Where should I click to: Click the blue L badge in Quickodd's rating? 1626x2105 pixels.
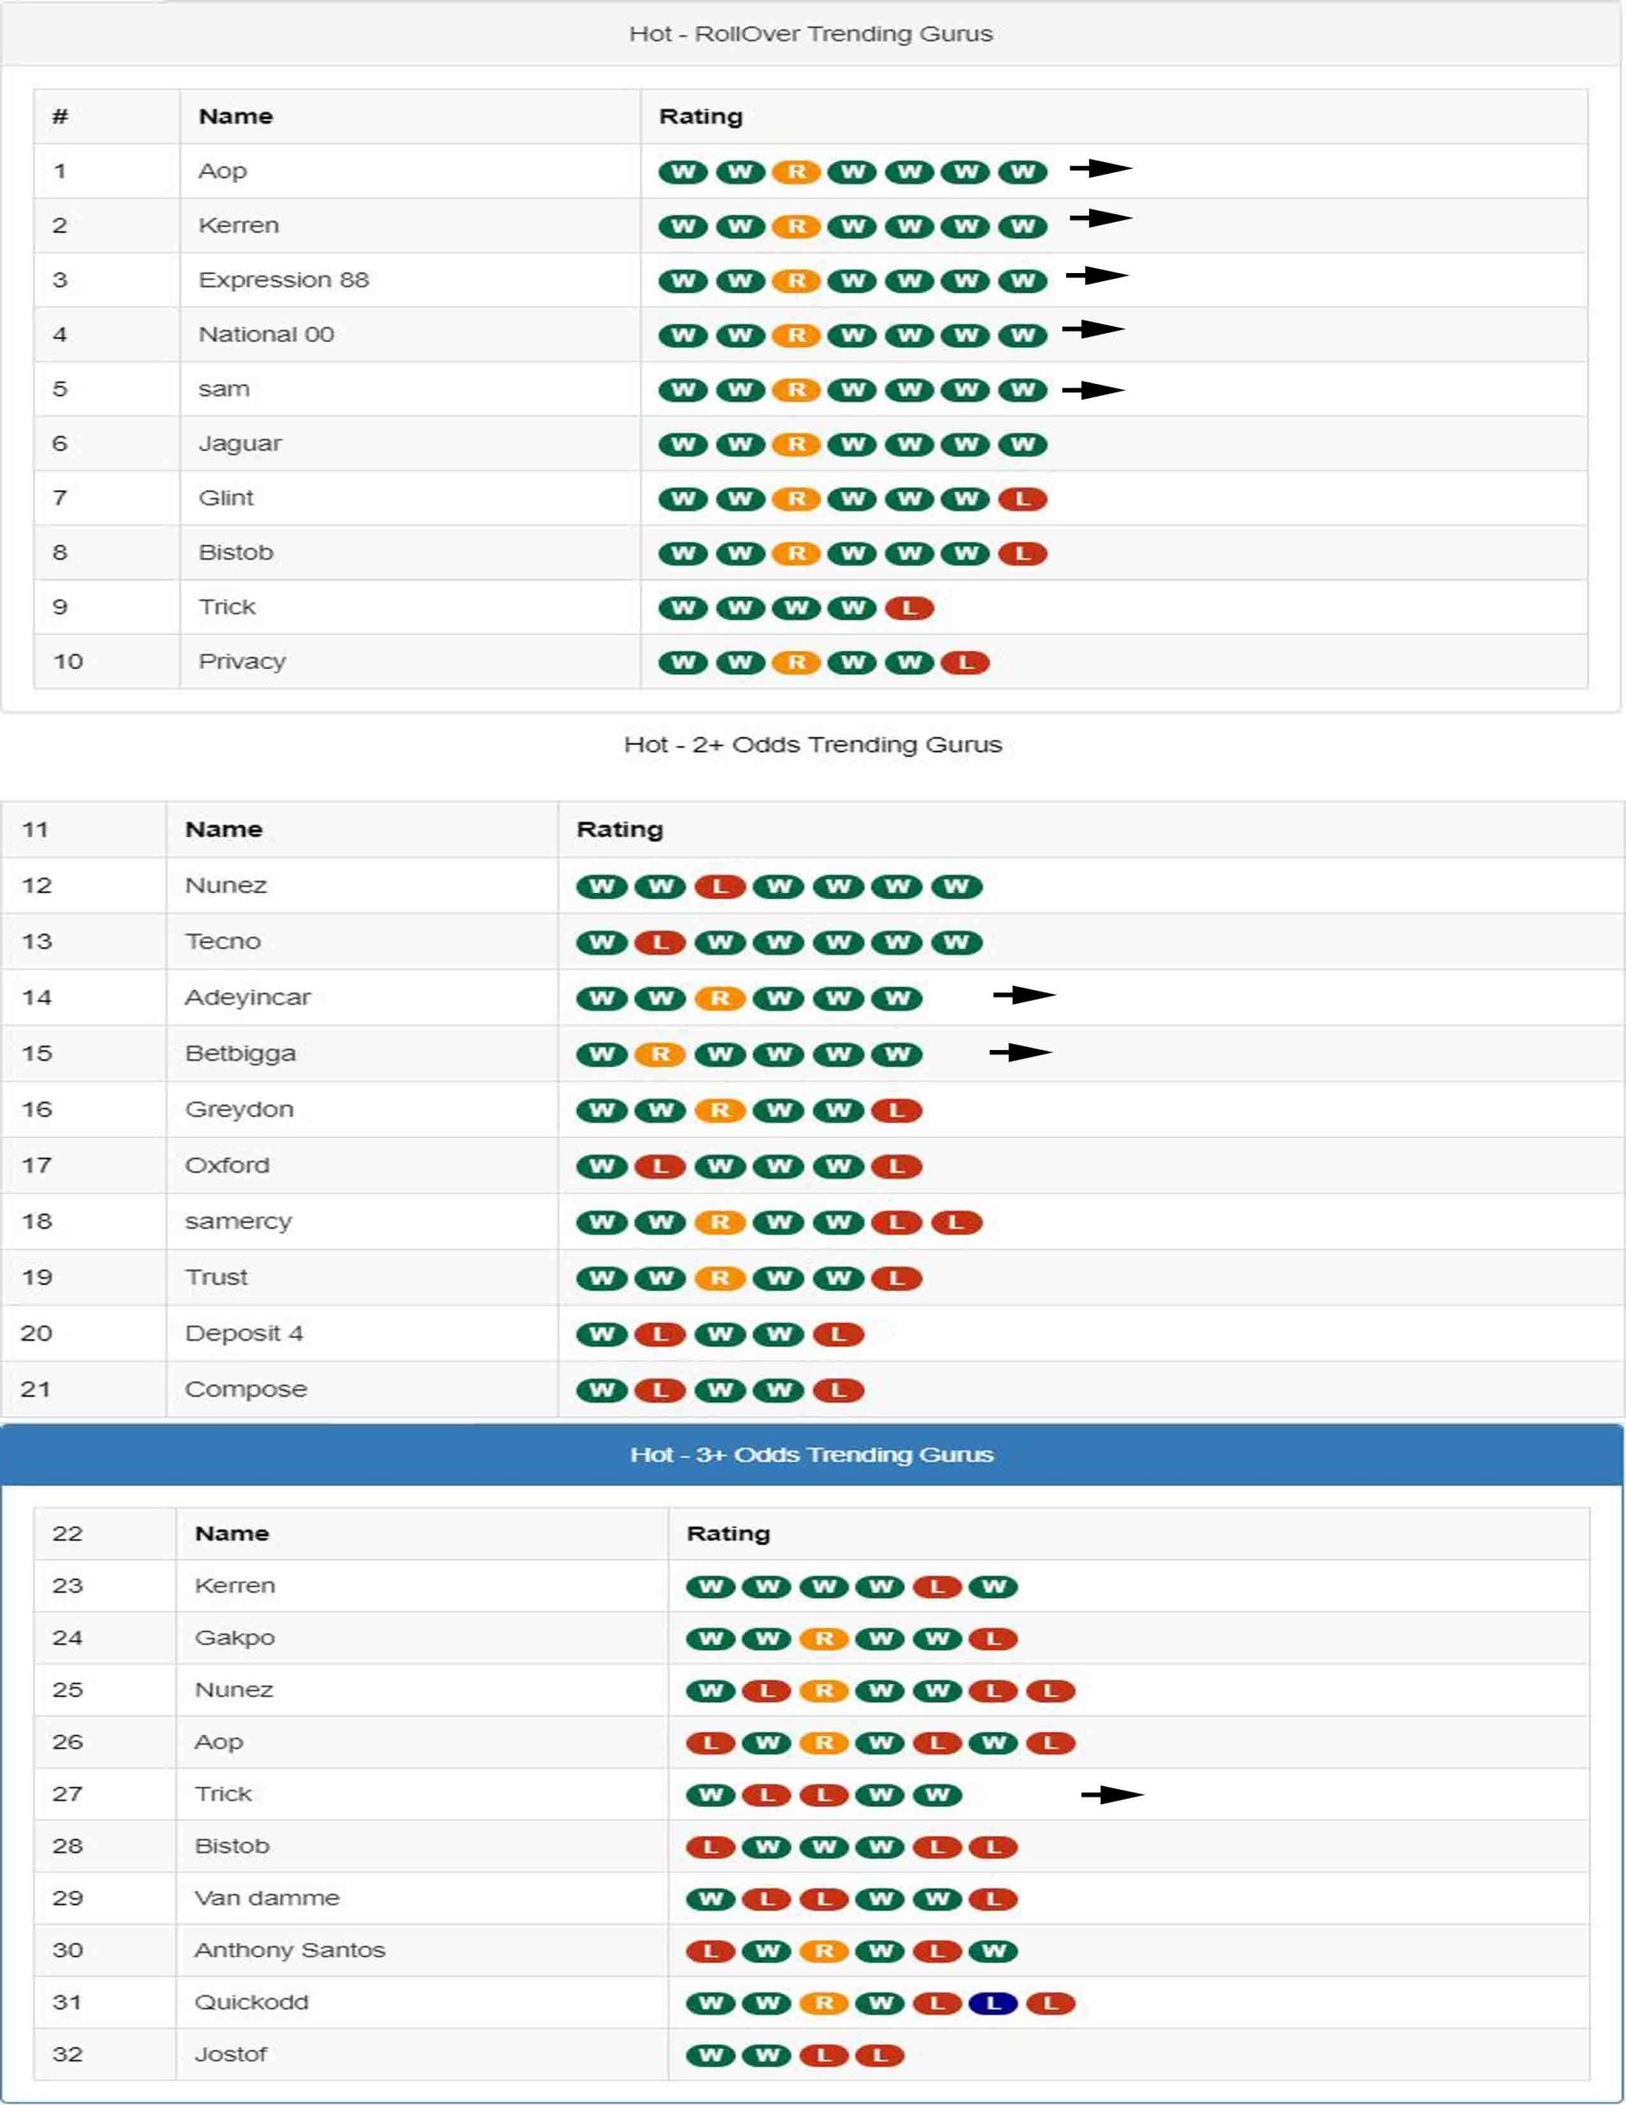point(995,2002)
